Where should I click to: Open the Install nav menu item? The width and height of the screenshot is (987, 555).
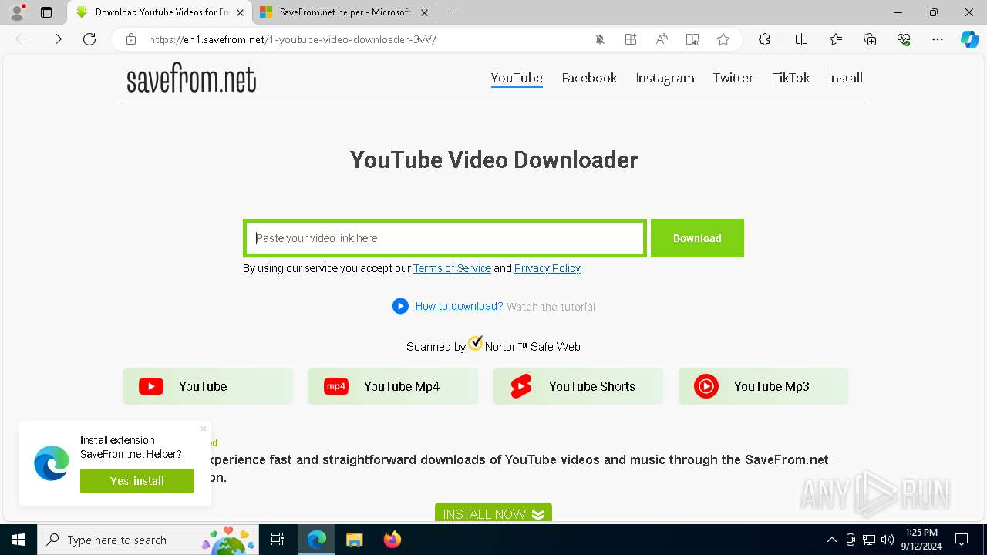845,78
